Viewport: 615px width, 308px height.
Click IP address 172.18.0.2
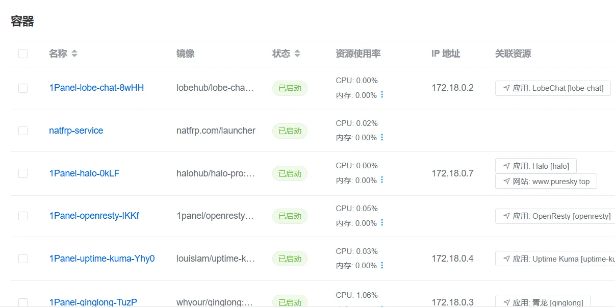(453, 88)
